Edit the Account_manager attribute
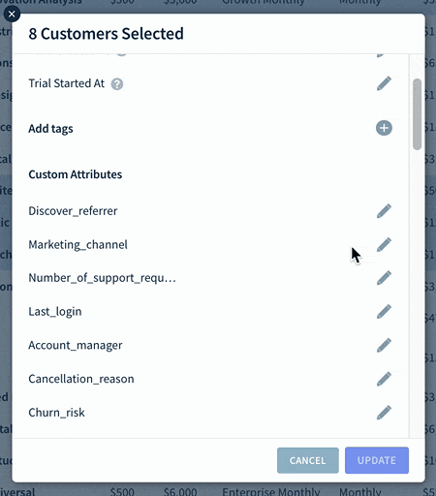This screenshot has height=496, width=436. pyautogui.click(x=384, y=345)
